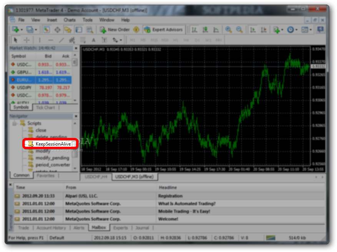Open the Charts menu

click(x=70, y=20)
